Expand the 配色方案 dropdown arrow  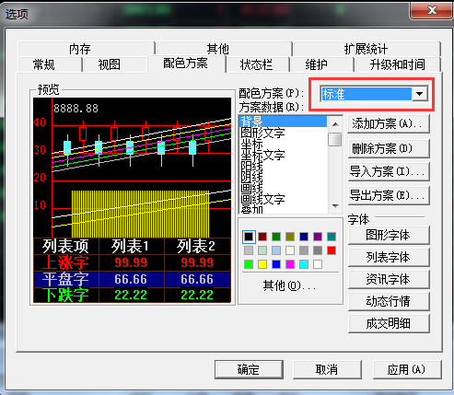[x=420, y=94]
